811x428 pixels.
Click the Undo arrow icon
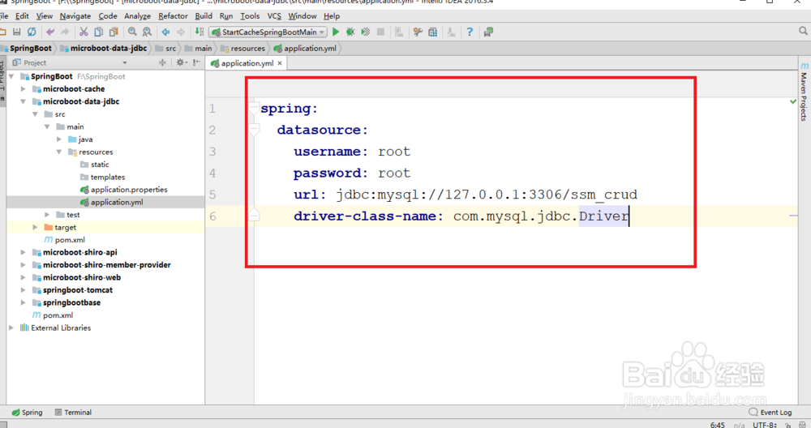point(50,32)
